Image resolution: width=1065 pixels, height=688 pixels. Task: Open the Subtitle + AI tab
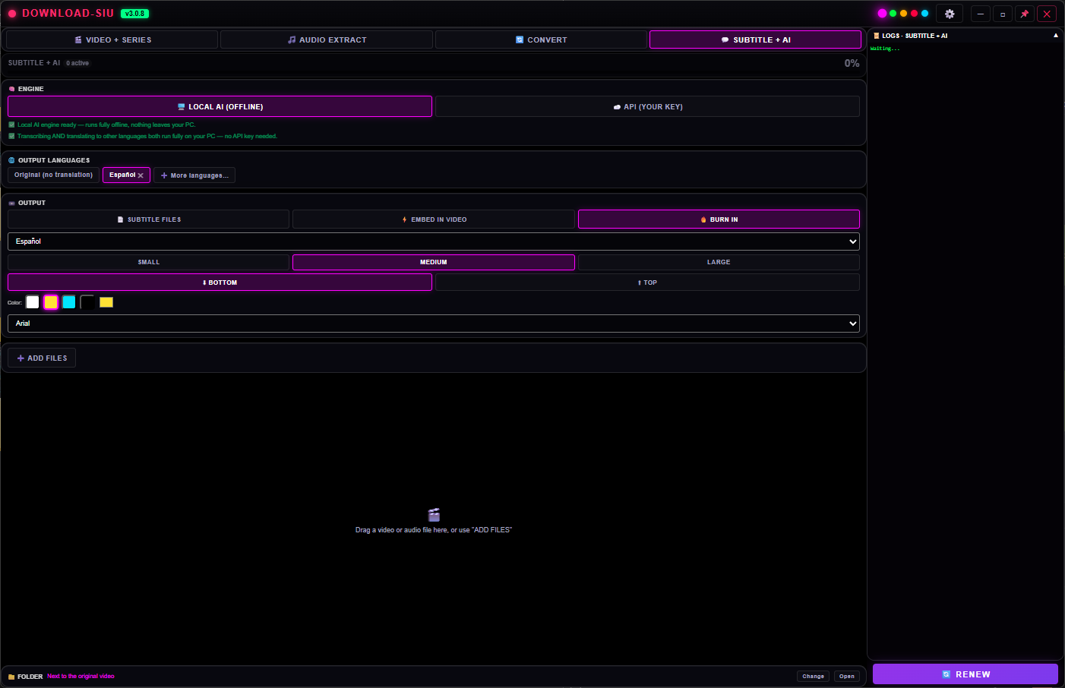755,39
